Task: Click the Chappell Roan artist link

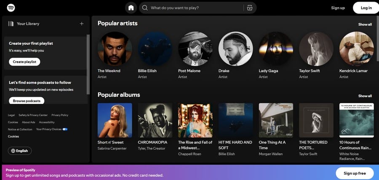Action: (x=189, y=154)
